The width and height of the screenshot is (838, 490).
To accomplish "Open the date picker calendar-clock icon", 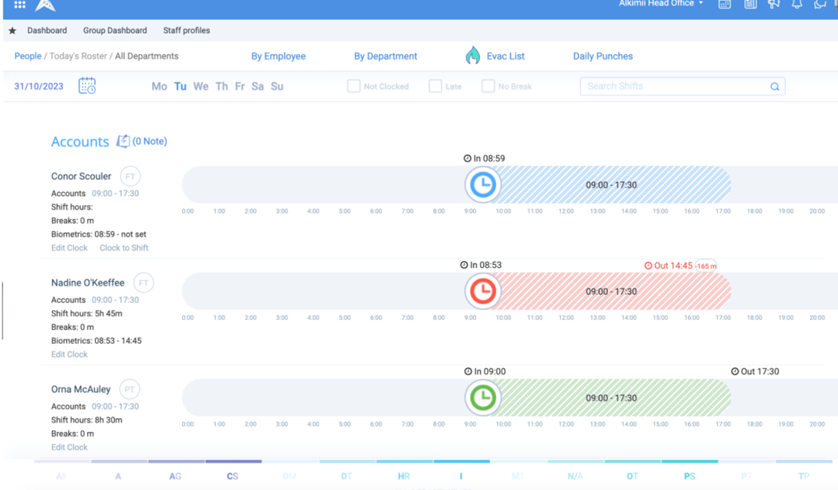I will (x=87, y=86).
